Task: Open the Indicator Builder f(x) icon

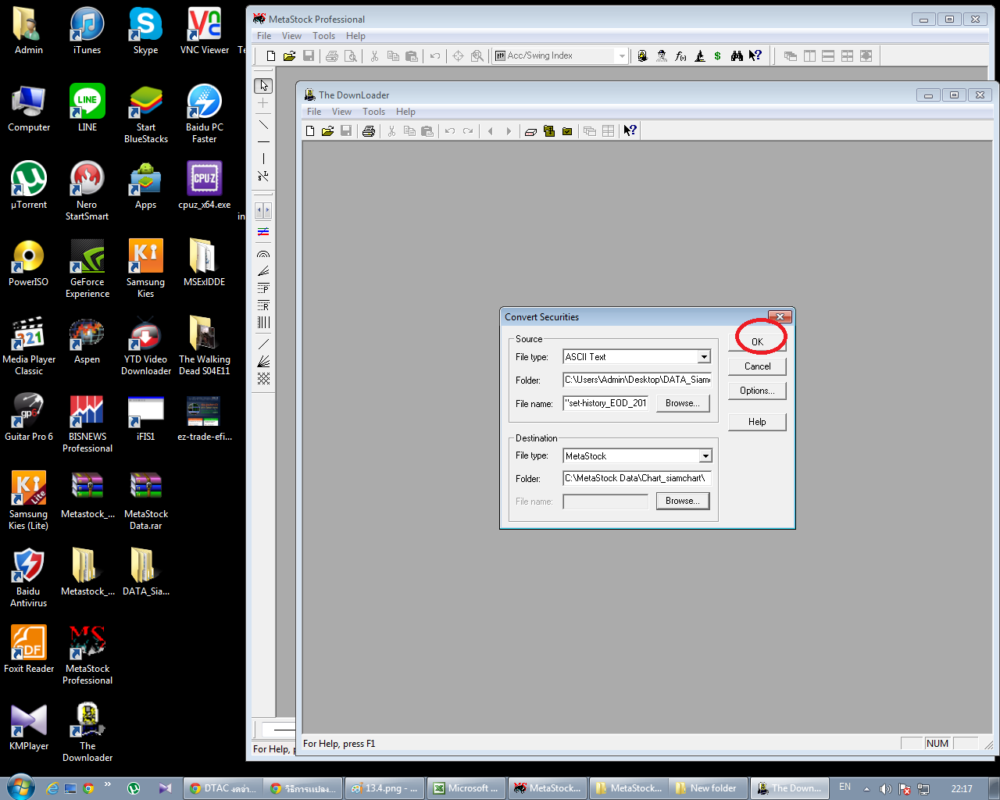Action: 680,56
